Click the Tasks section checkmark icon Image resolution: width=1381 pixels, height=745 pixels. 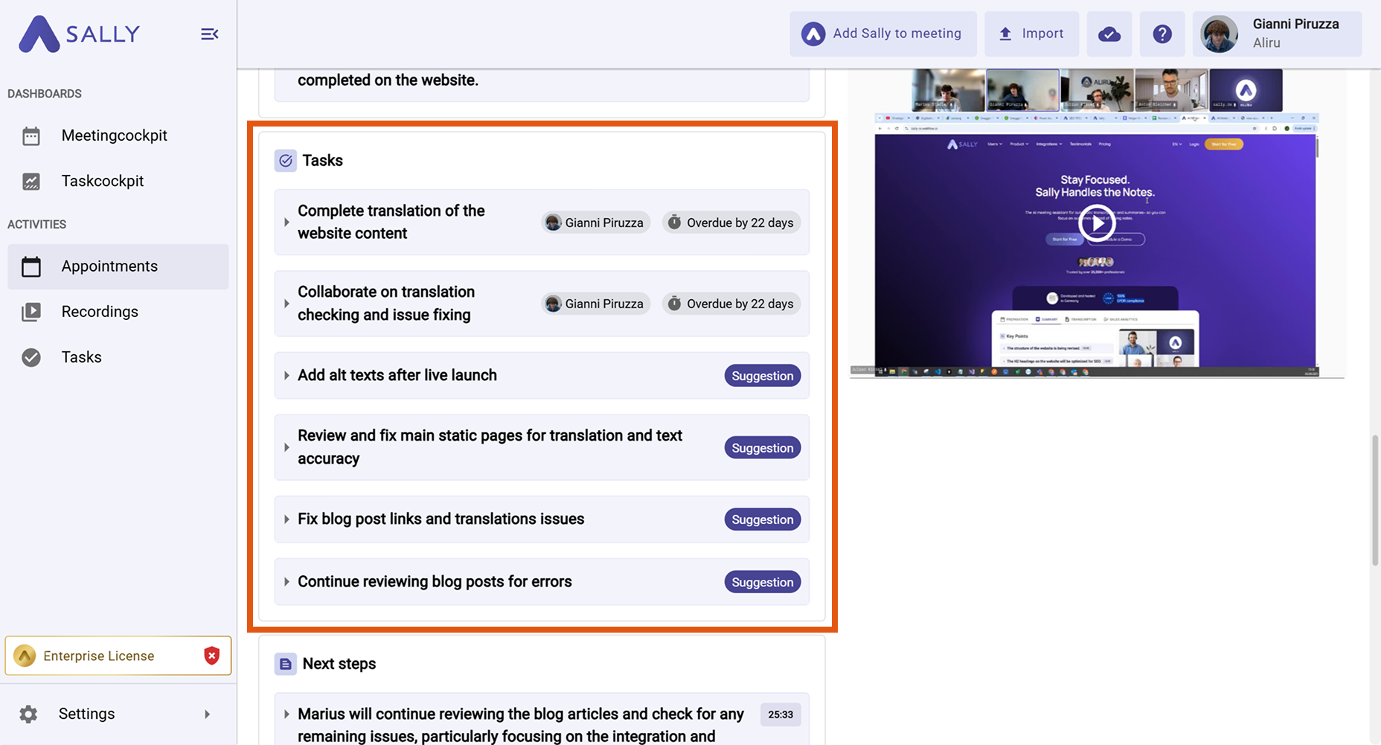point(286,161)
